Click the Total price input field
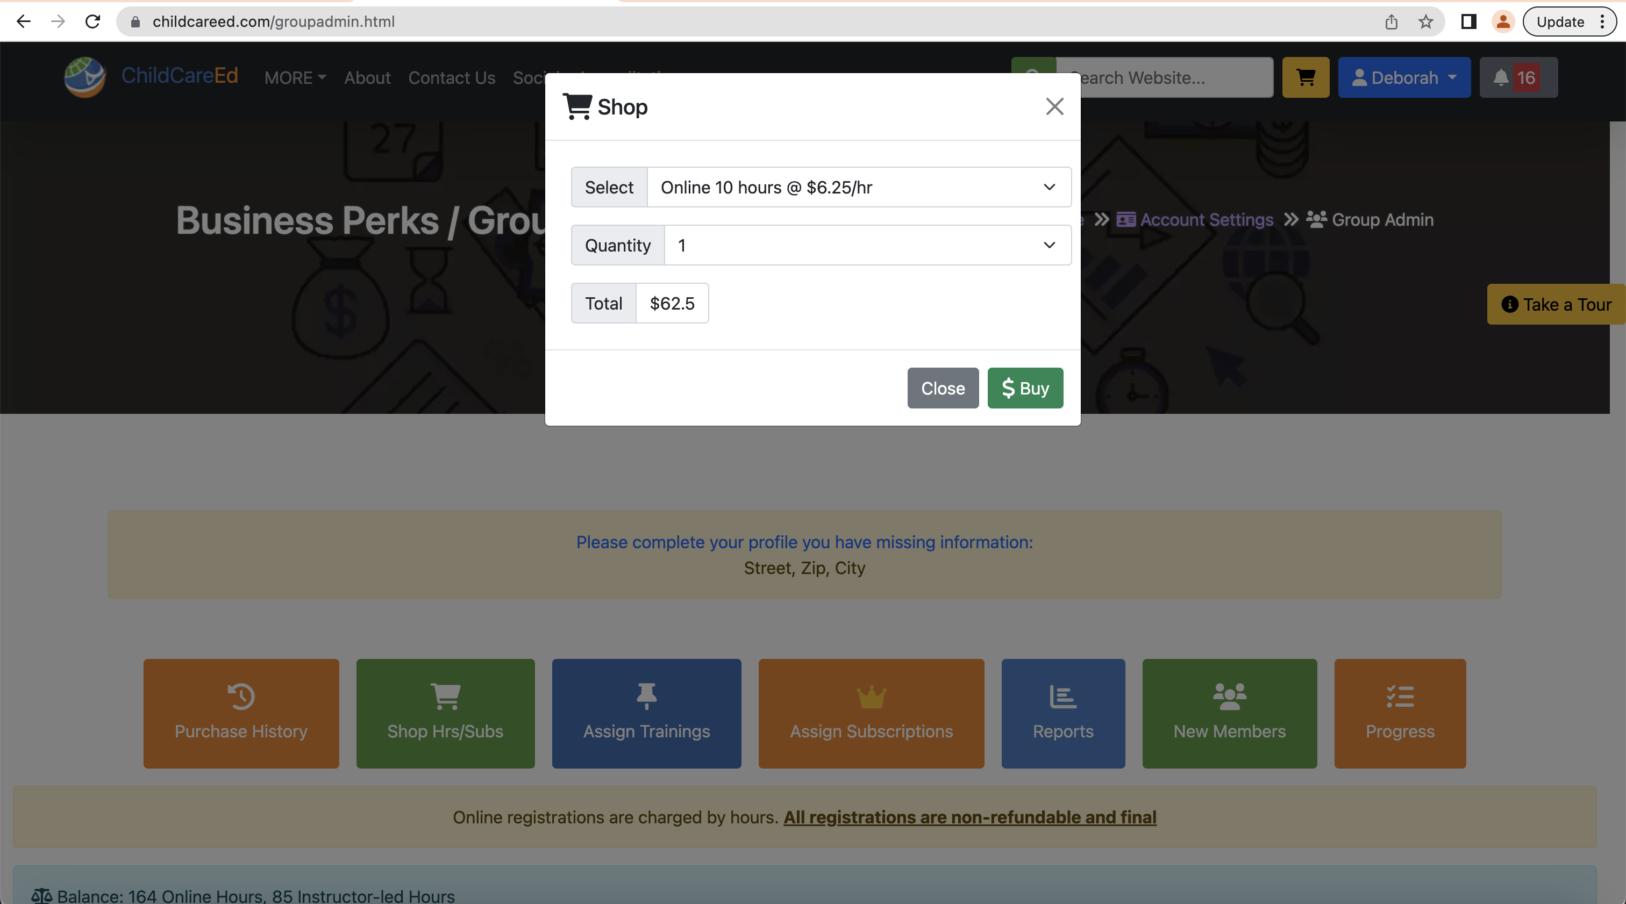Screen dimensions: 1626x904 point(672,303)
